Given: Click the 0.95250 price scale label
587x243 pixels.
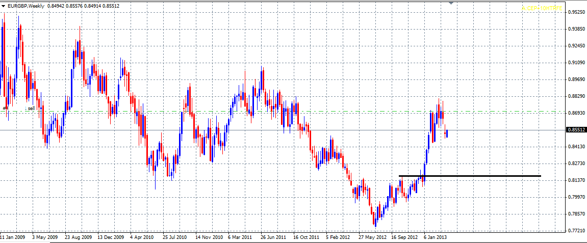Looking at the screenshot, I should (576, 12).
